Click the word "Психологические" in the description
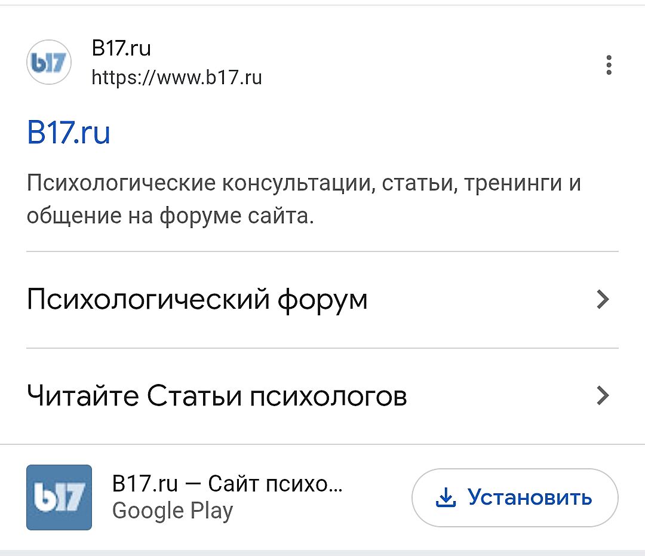This screenshot has height=556, width=645. (x=121, y=183)
